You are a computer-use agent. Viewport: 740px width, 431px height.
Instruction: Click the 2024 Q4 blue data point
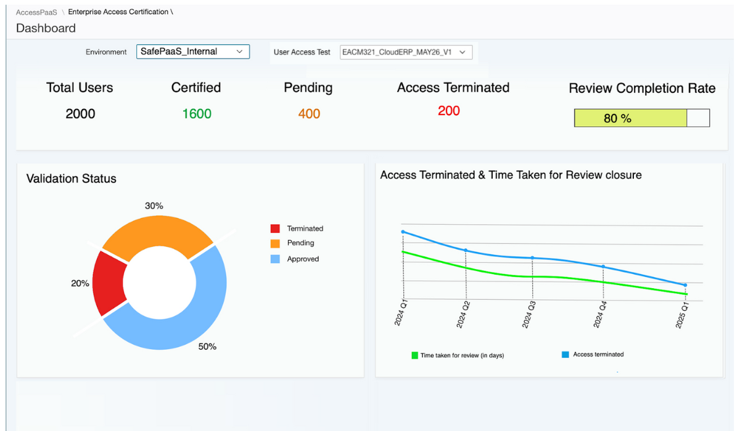pyautogui.click(x=603, y=267)
